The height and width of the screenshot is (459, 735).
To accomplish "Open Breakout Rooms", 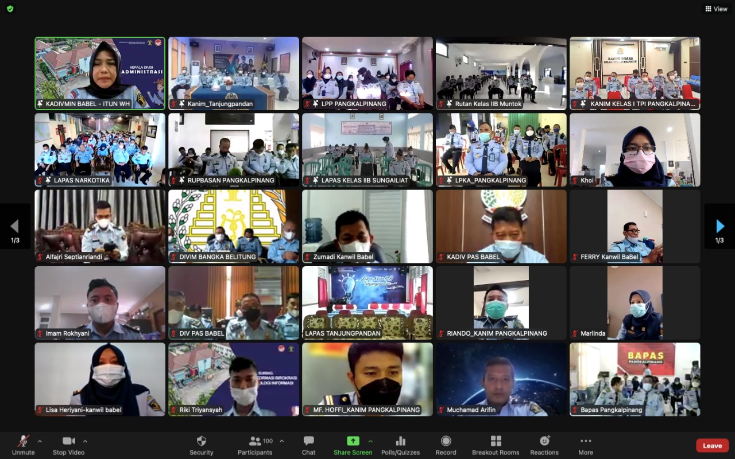I will pyautogui.click(x=496, y=445).
